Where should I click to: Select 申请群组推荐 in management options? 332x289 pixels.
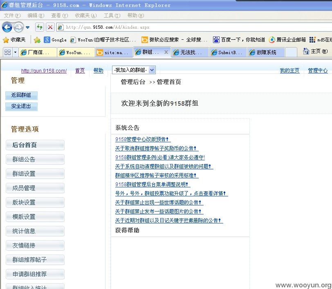point(35,274)
